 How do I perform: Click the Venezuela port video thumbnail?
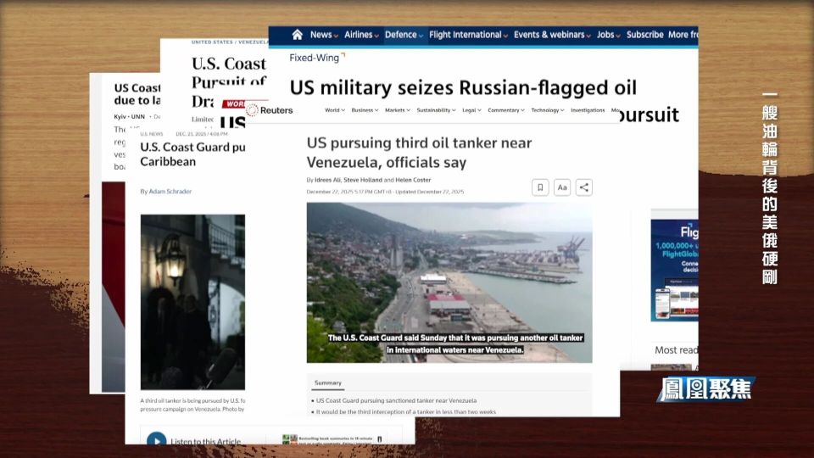[449, 282]
